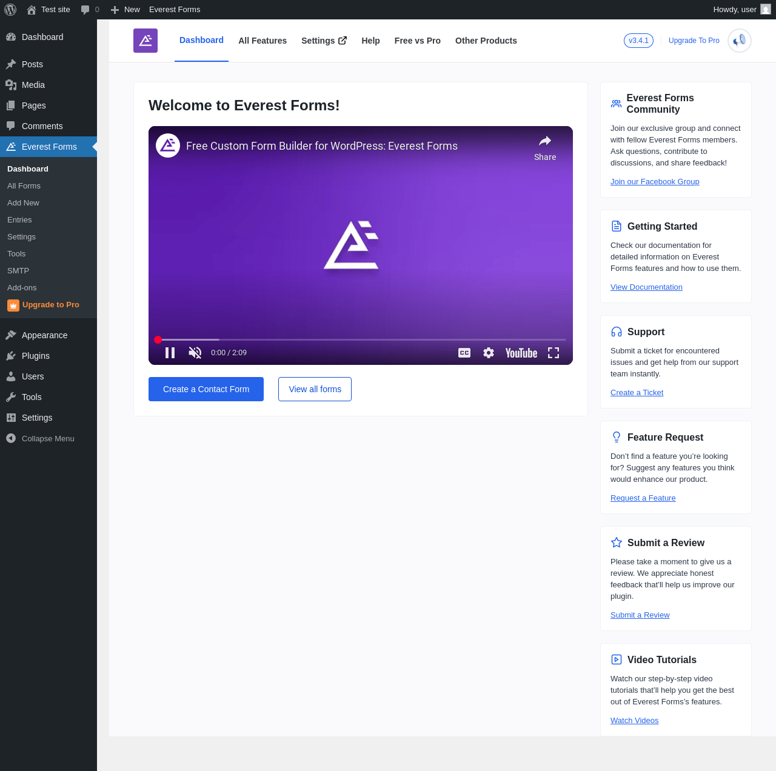Click the user avatar in admin bar
Screen dimensions: 776x771
pos(766,10)
